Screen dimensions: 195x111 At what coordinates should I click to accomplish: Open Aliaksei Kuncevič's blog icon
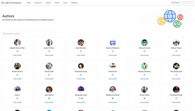click(x=113, y=98)
